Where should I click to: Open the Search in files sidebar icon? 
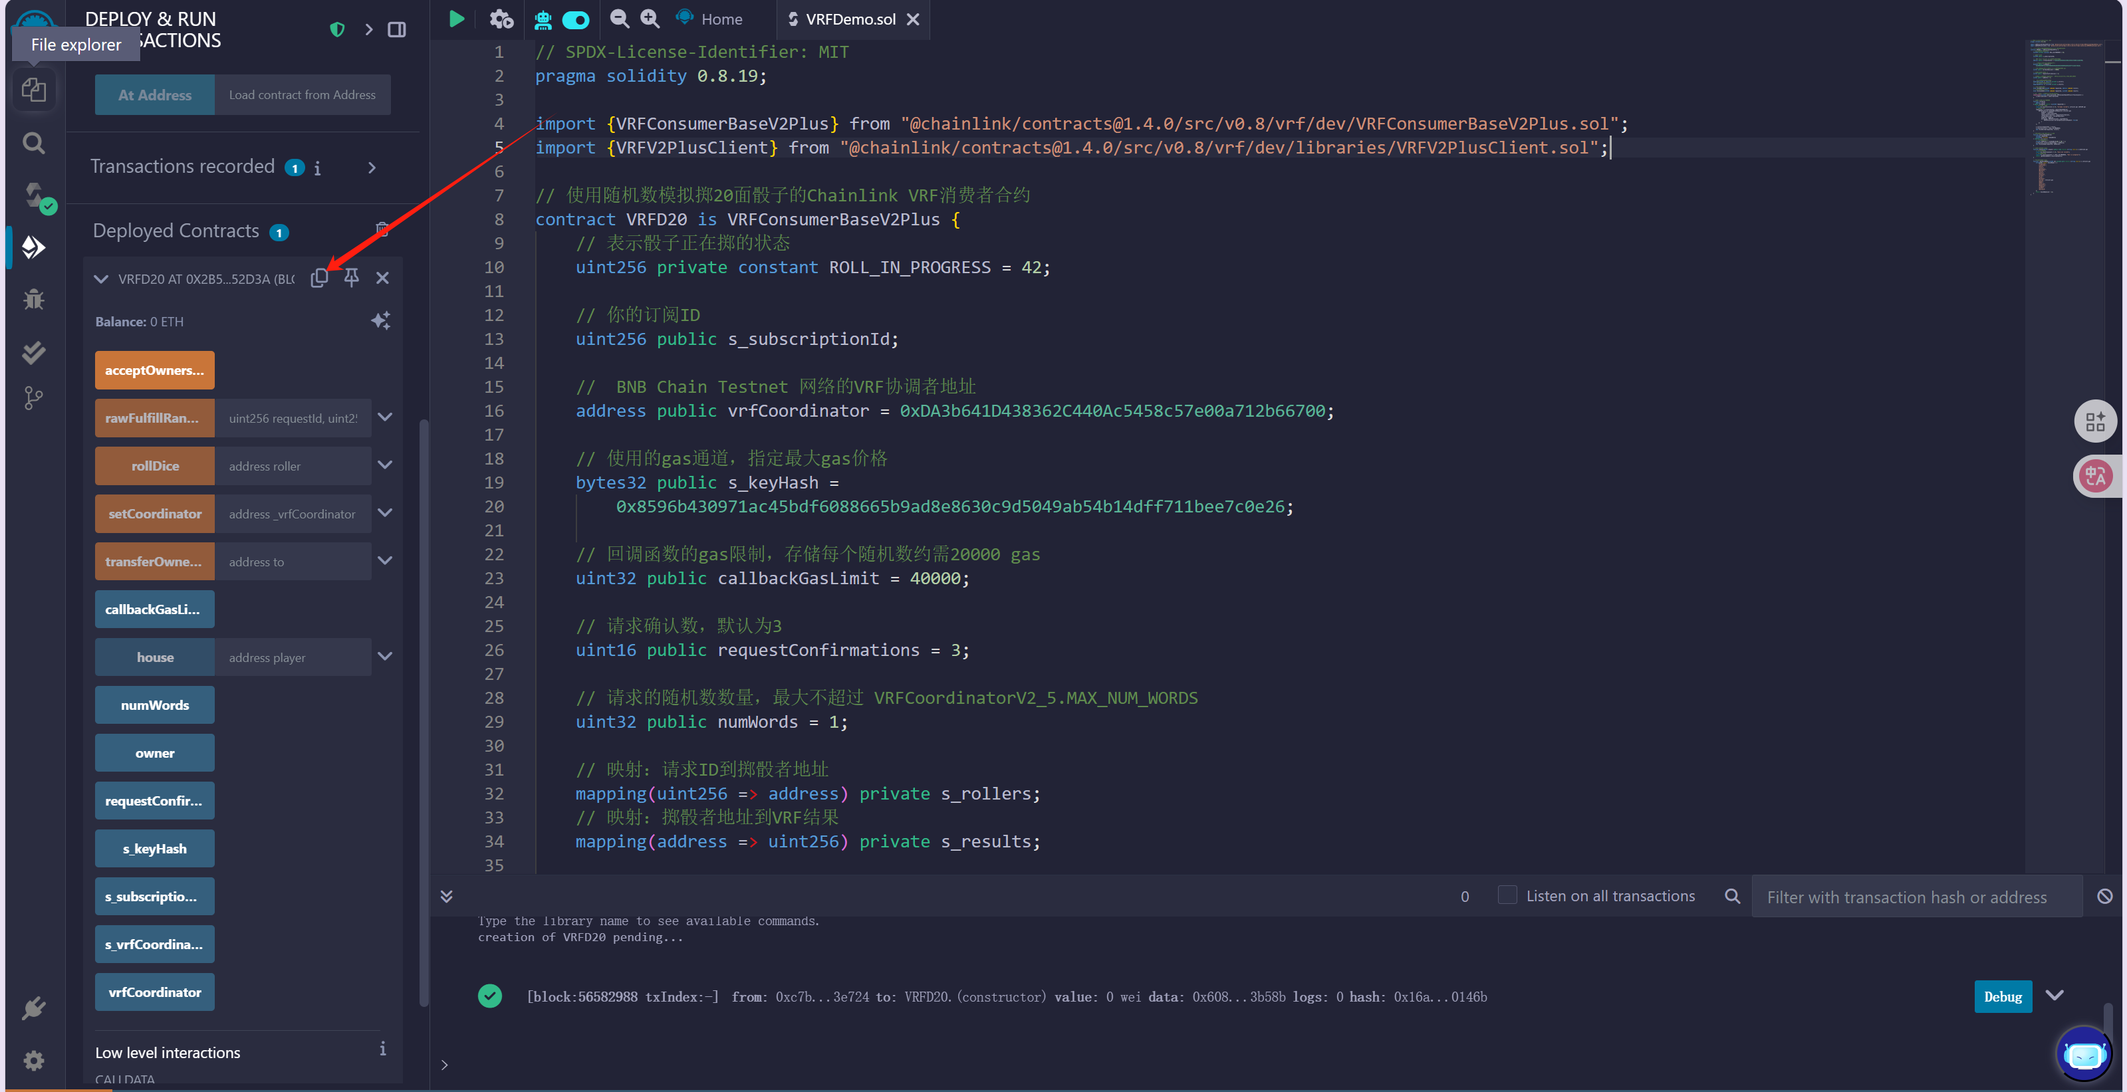33,143
